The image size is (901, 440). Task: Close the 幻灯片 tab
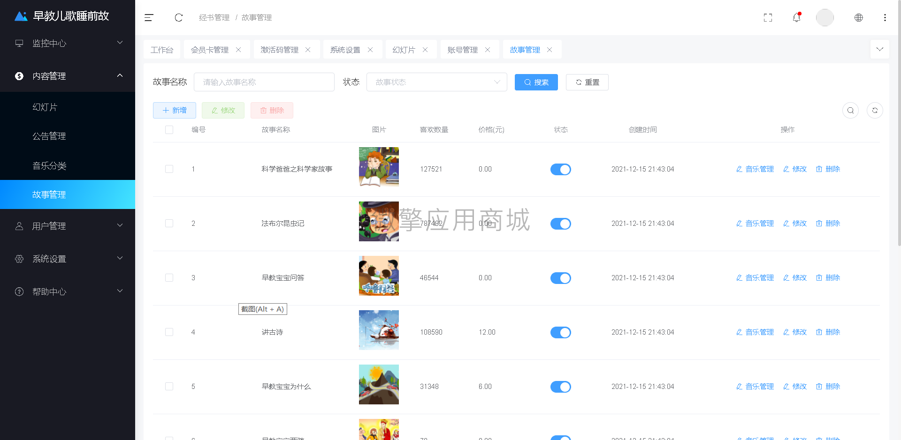pyautogui.click(x=425, y=50)
